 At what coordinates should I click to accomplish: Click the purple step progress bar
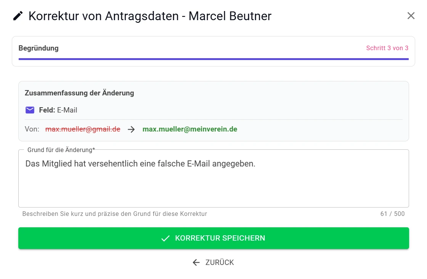(x=213, y=59)
